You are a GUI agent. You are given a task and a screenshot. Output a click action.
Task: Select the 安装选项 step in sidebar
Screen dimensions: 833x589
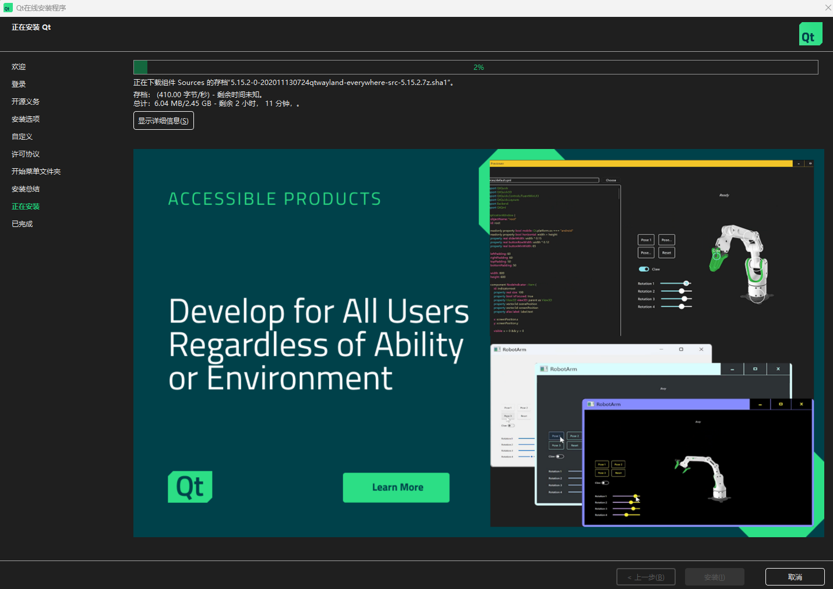pyautogui.click(x=26, y=119)
